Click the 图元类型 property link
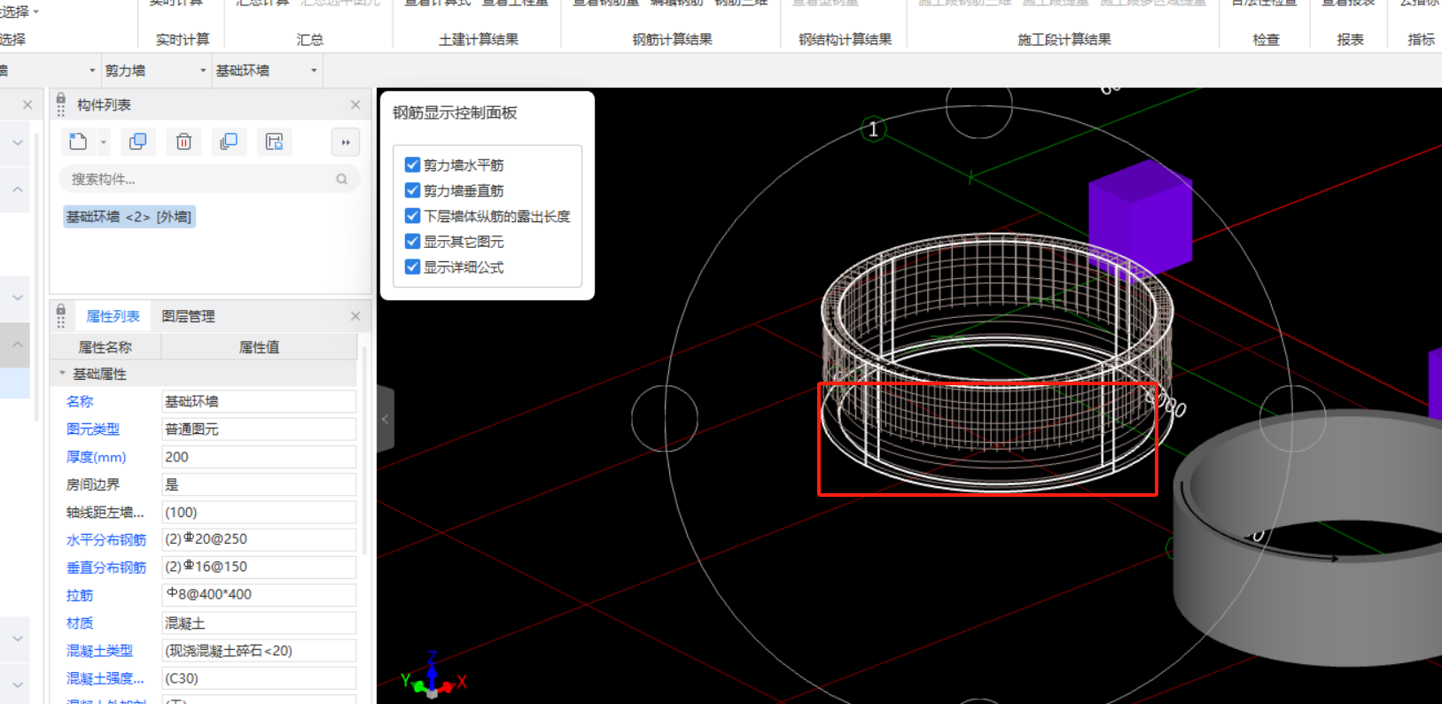The width and height of the screenshot is (1442, 704). 93,429
